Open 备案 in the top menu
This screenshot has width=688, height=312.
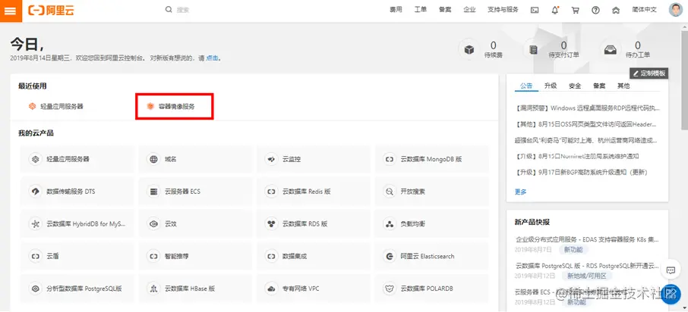[x=445, y=10]
